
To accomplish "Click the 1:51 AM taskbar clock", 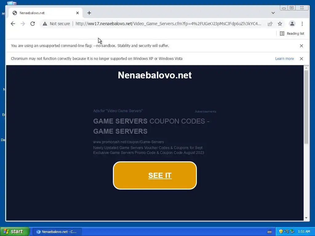I will pyautogui.click(x=304, y=231).
